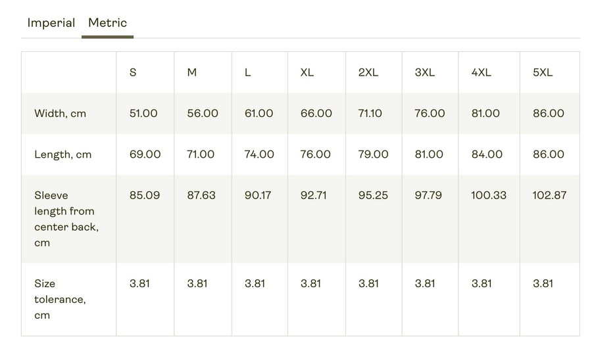Click the L size column header

point(248,72)
